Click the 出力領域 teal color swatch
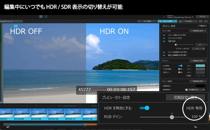 200,66
